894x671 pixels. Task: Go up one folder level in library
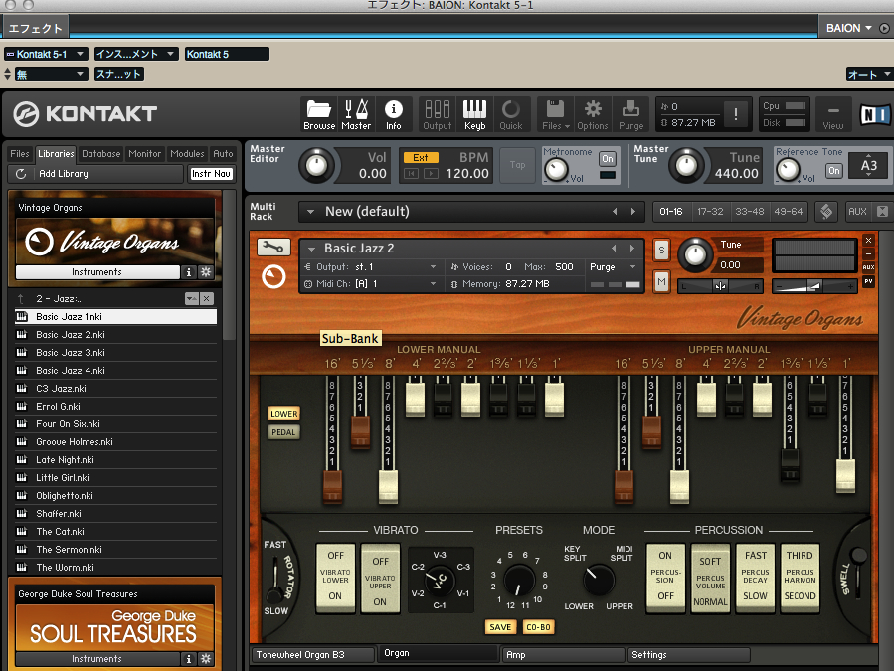(x=21, y=299)
